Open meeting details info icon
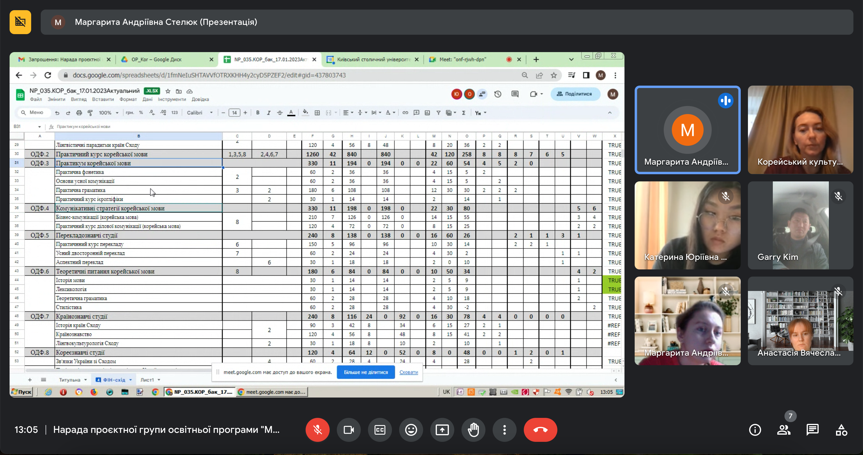Screen dimensions: 863x455 pos(755,430)
